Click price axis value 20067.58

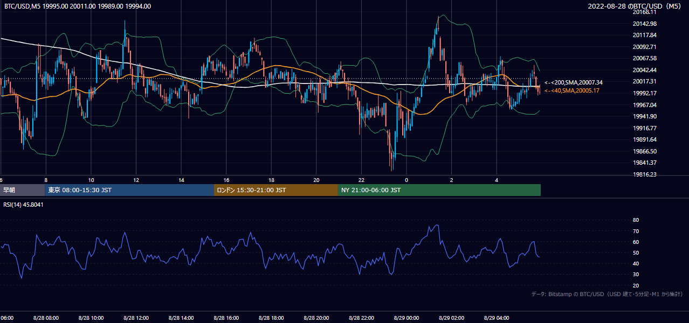pyautogui.click(x=645, y=58)
